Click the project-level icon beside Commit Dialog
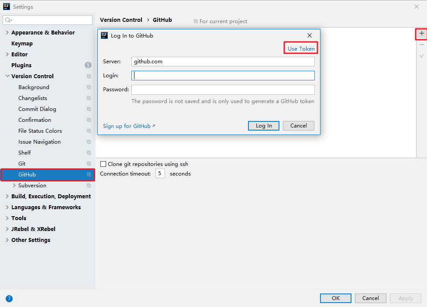This screenshot has width=427, height=307. tap(89, 109)
